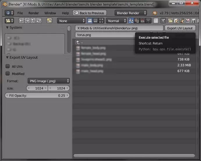Sort files by modification time
The width and height of the screenshot is (201, 161).
point(143,21)
